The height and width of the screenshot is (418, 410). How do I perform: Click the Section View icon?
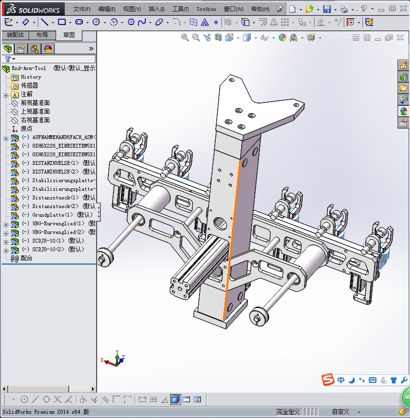pos(218,37)
